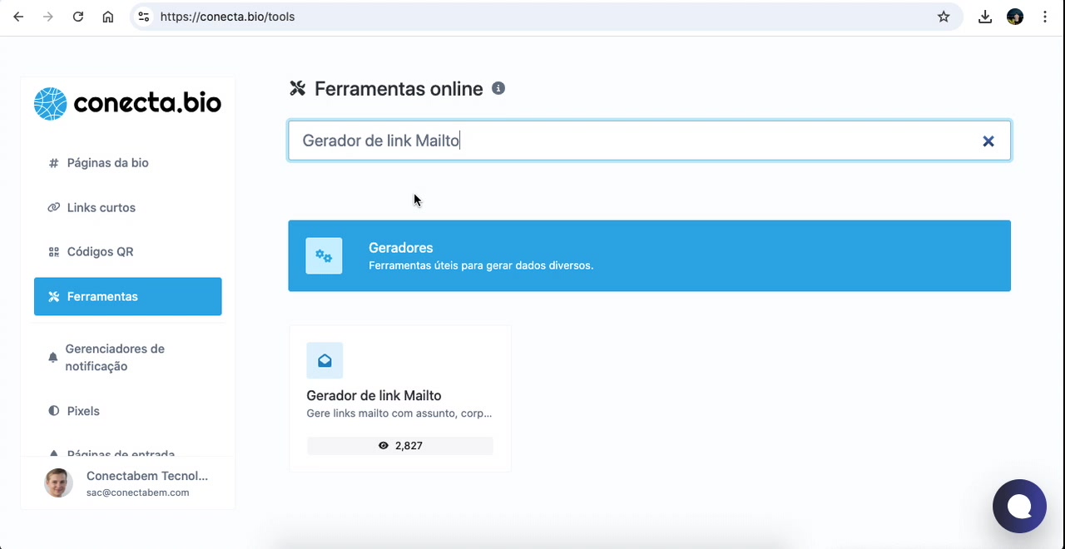
Task: Bookmark the page with the star icon
Action: (944, 16)
